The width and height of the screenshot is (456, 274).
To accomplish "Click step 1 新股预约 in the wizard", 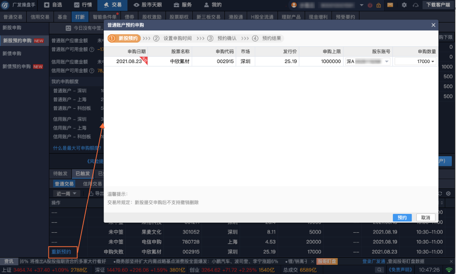I will (124, 38).
